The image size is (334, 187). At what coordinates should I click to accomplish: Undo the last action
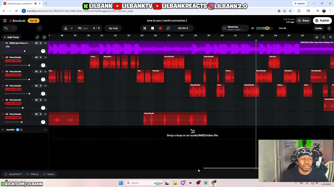point(6,28)
